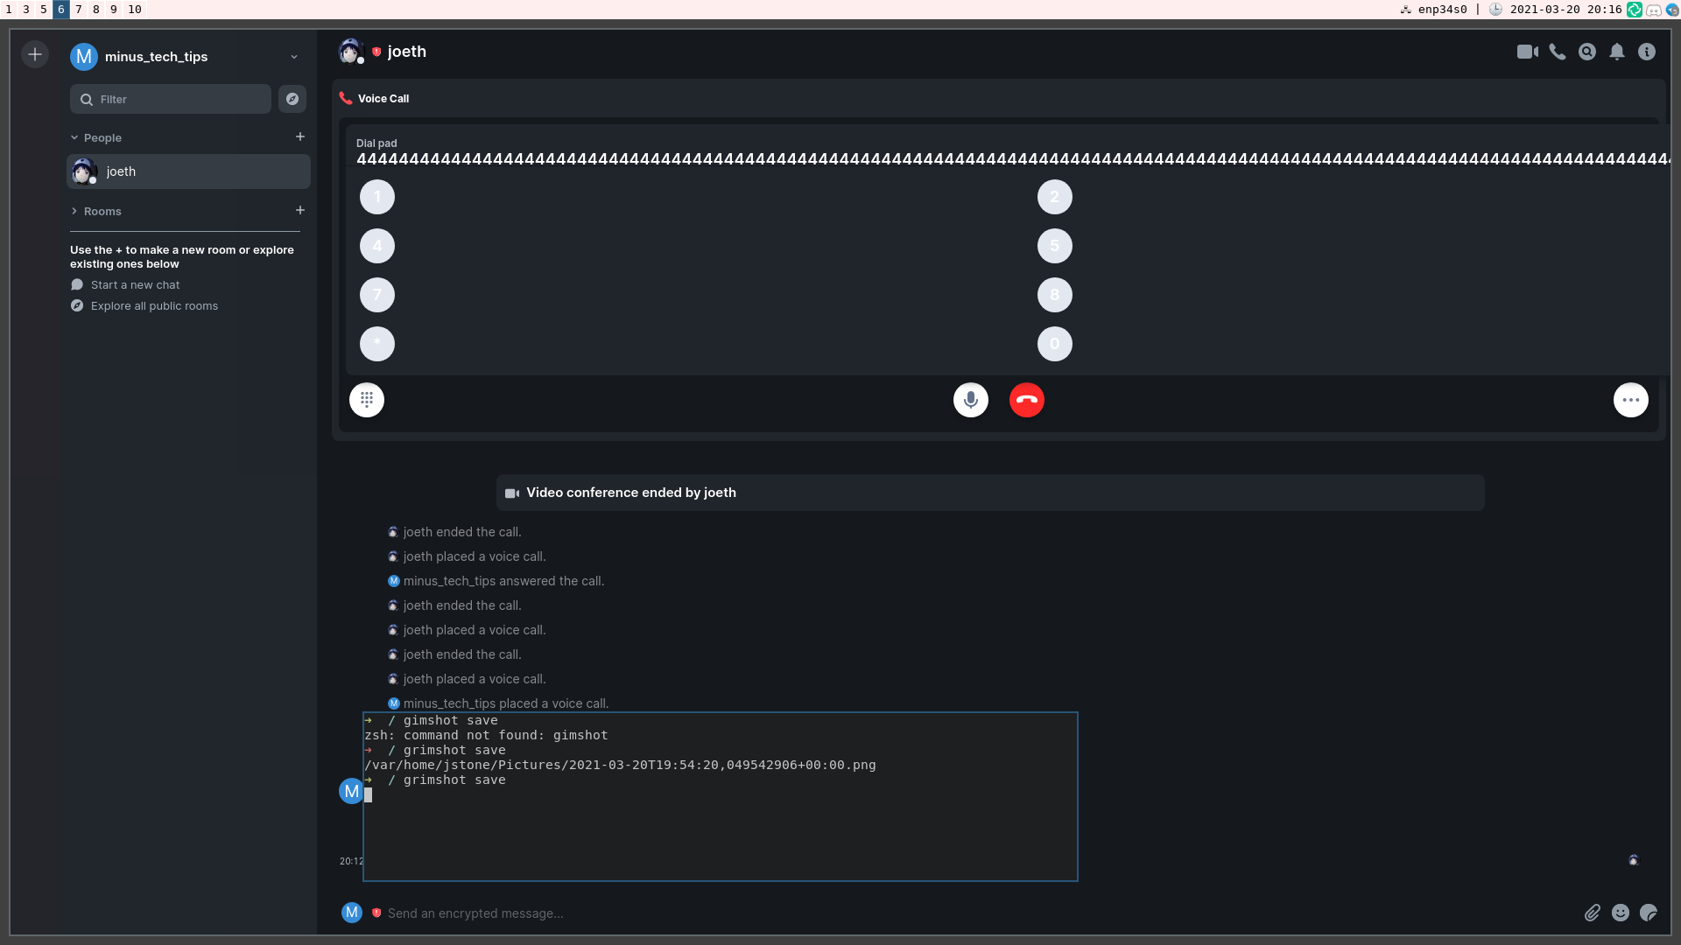Viewport: 1681px width, 945px height.
Task: Mute the microphone in the call
Action: [x=970, y=400]
